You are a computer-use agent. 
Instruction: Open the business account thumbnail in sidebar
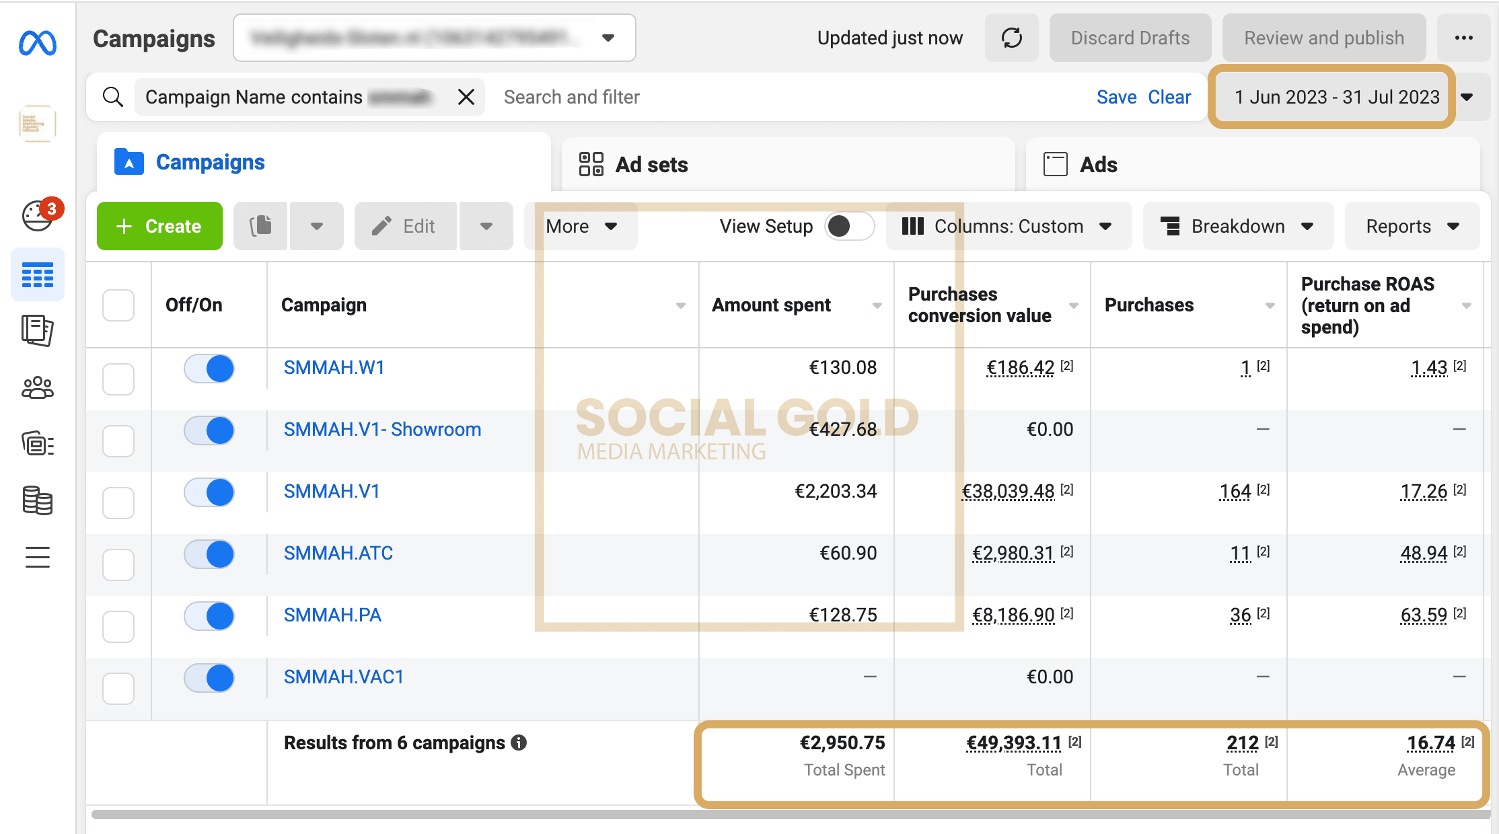click(x=38, y=124)
